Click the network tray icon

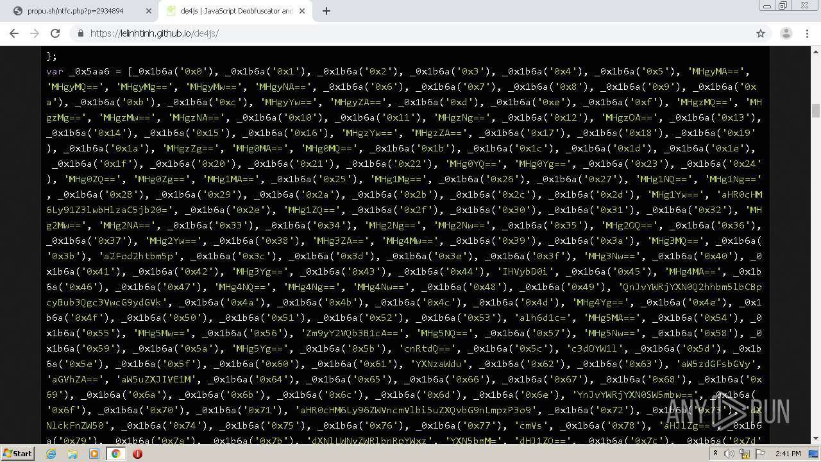tap(745, 454)
